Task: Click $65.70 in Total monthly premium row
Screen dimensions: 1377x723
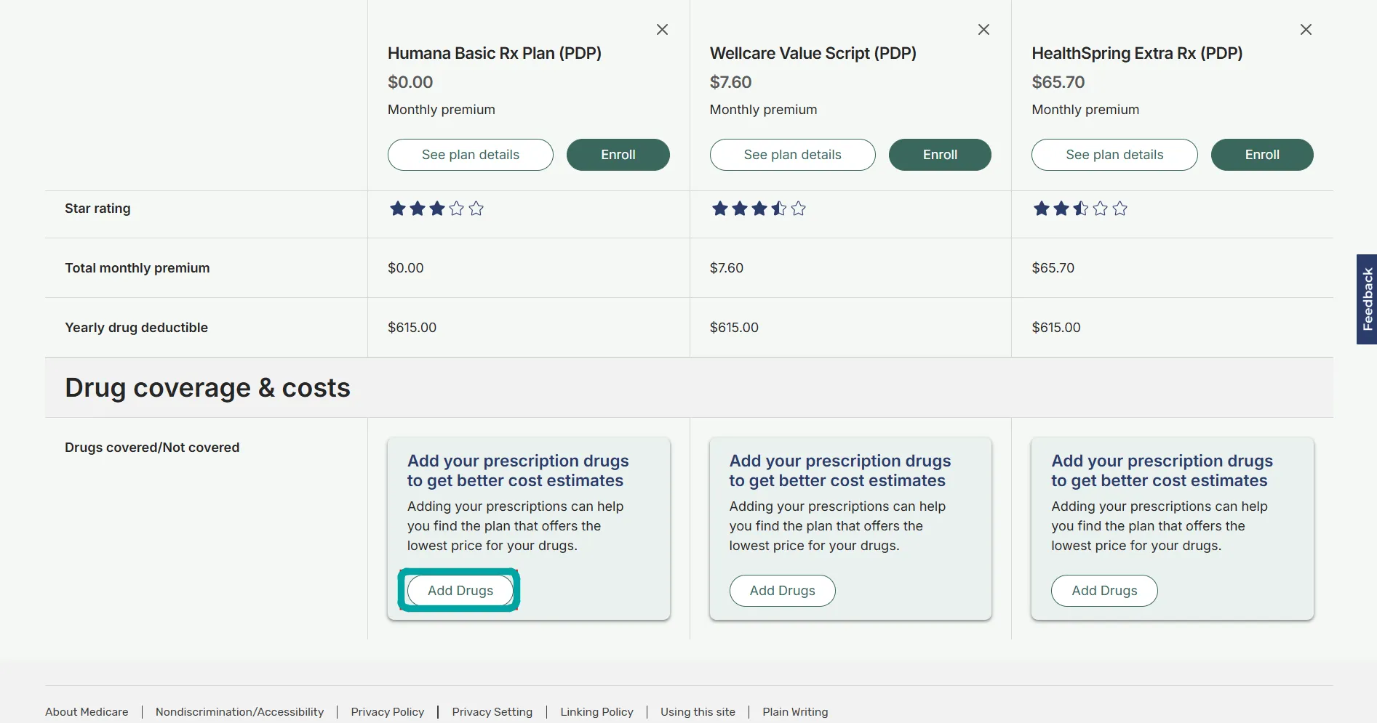Action: [1053, 268]
